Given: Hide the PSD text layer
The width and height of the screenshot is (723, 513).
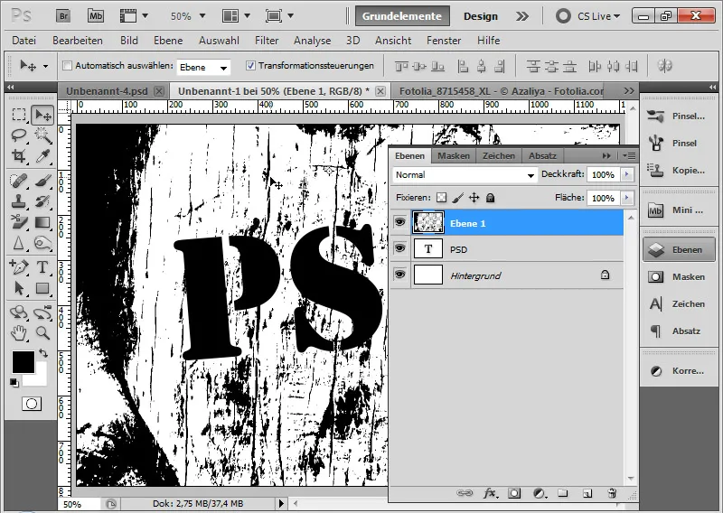Looking at the screenshot, I should [399, 248].
